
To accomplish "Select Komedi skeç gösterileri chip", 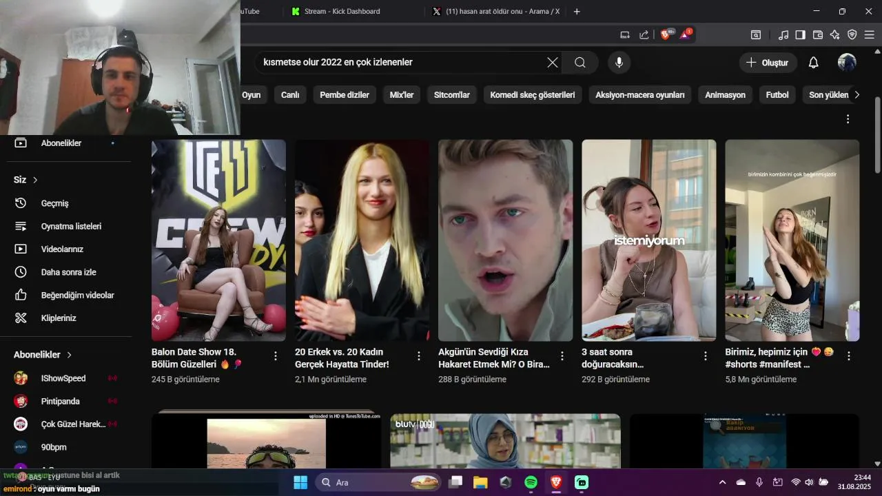I will [x=533, y=95].
